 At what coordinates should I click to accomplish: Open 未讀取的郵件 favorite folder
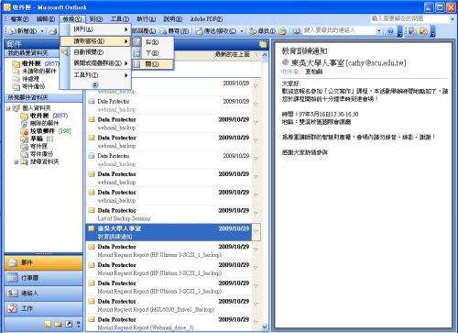[x=34, y=71]
